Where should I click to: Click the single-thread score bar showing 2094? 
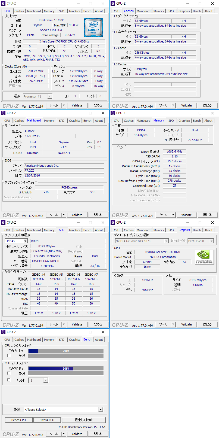point(66,351)
